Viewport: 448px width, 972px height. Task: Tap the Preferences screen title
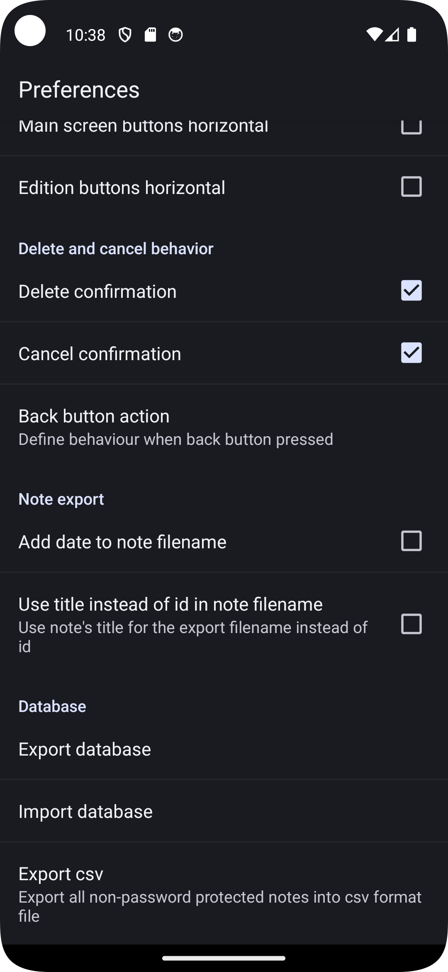[79, 90]
